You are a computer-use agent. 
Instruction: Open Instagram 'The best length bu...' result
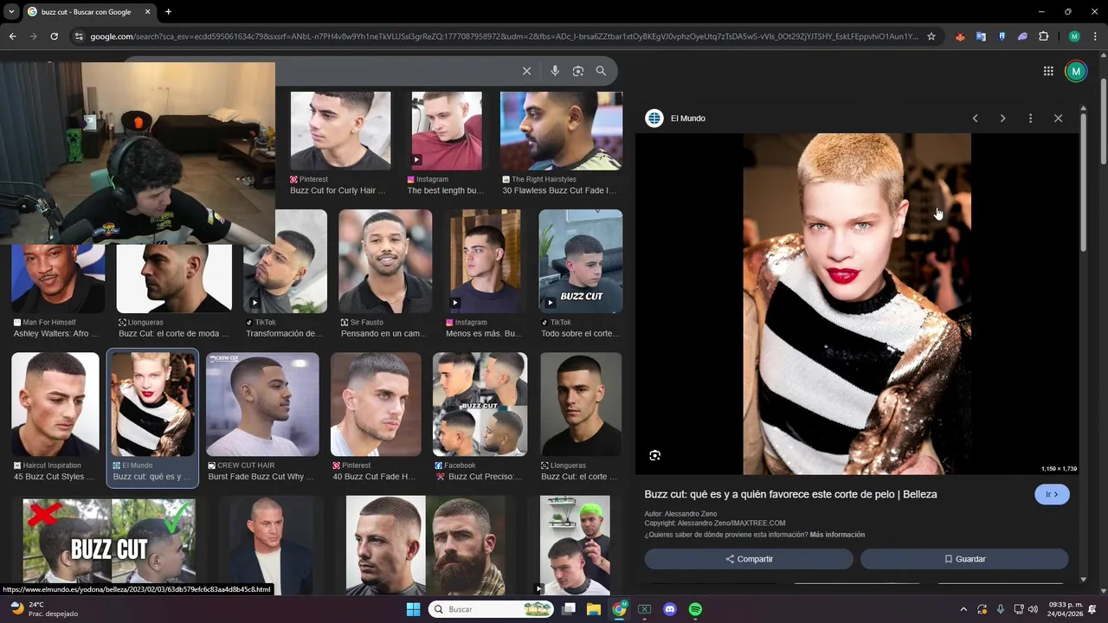click(x=447, y=131)
